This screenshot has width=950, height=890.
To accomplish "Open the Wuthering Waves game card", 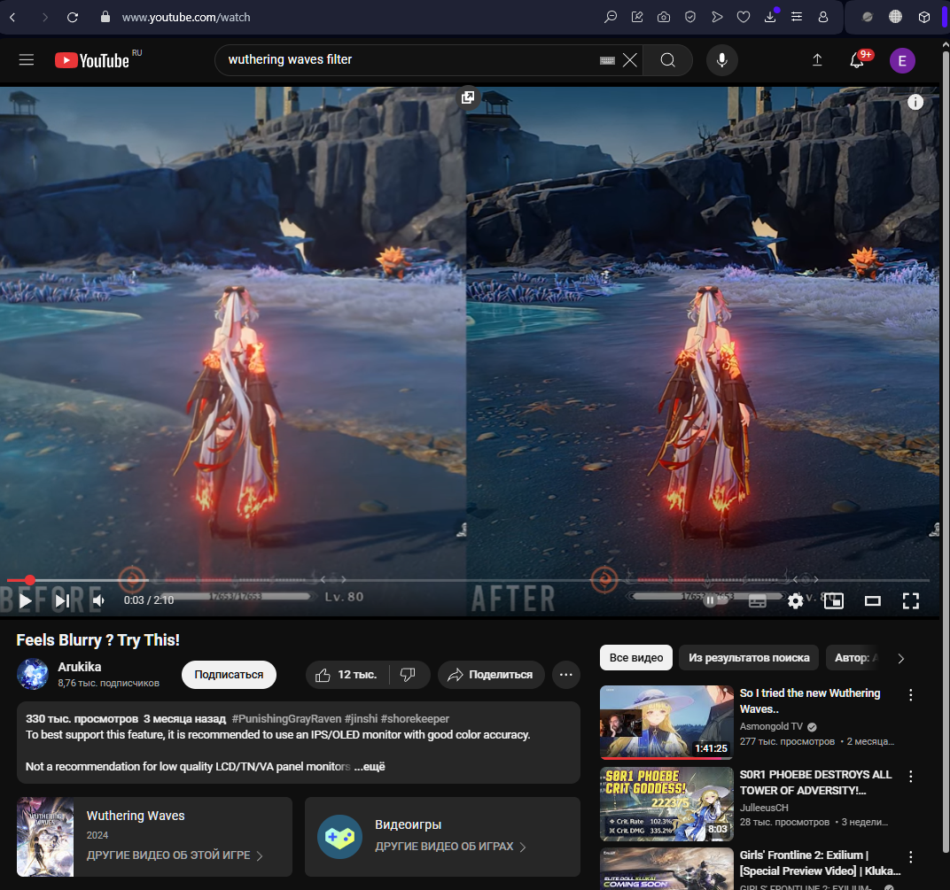I will pos(154,837).
